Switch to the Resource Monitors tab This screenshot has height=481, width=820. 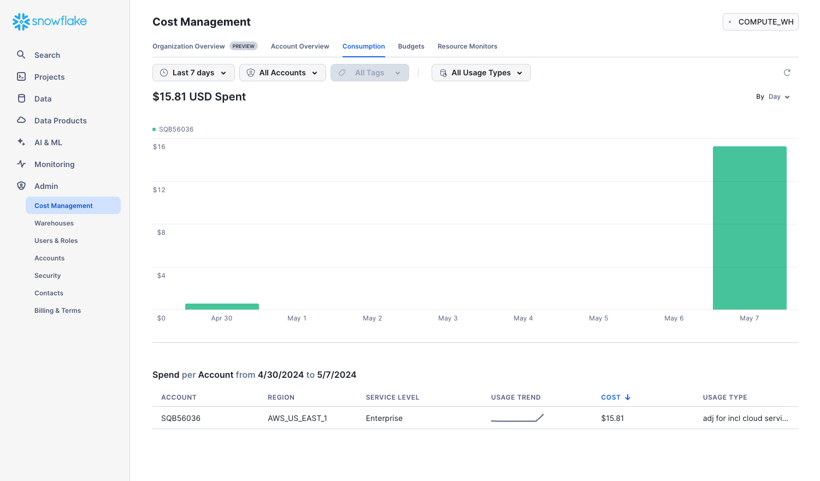(467, 46)
